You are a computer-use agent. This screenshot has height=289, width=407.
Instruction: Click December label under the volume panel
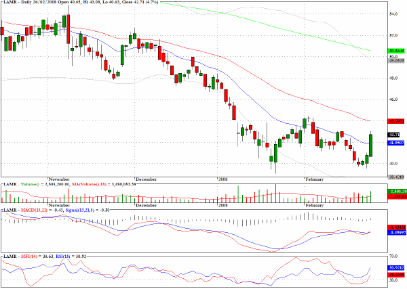coord(146,205)
